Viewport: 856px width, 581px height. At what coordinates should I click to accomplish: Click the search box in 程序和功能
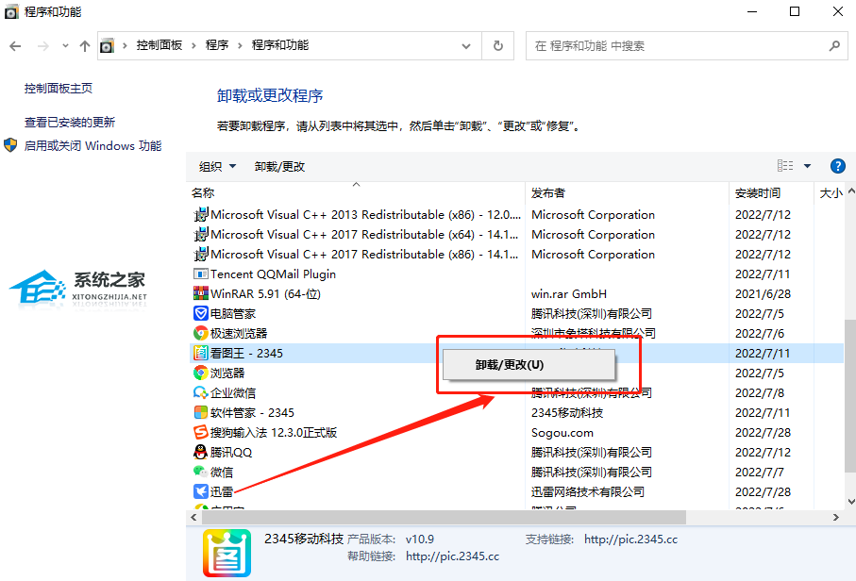point(686,46)
